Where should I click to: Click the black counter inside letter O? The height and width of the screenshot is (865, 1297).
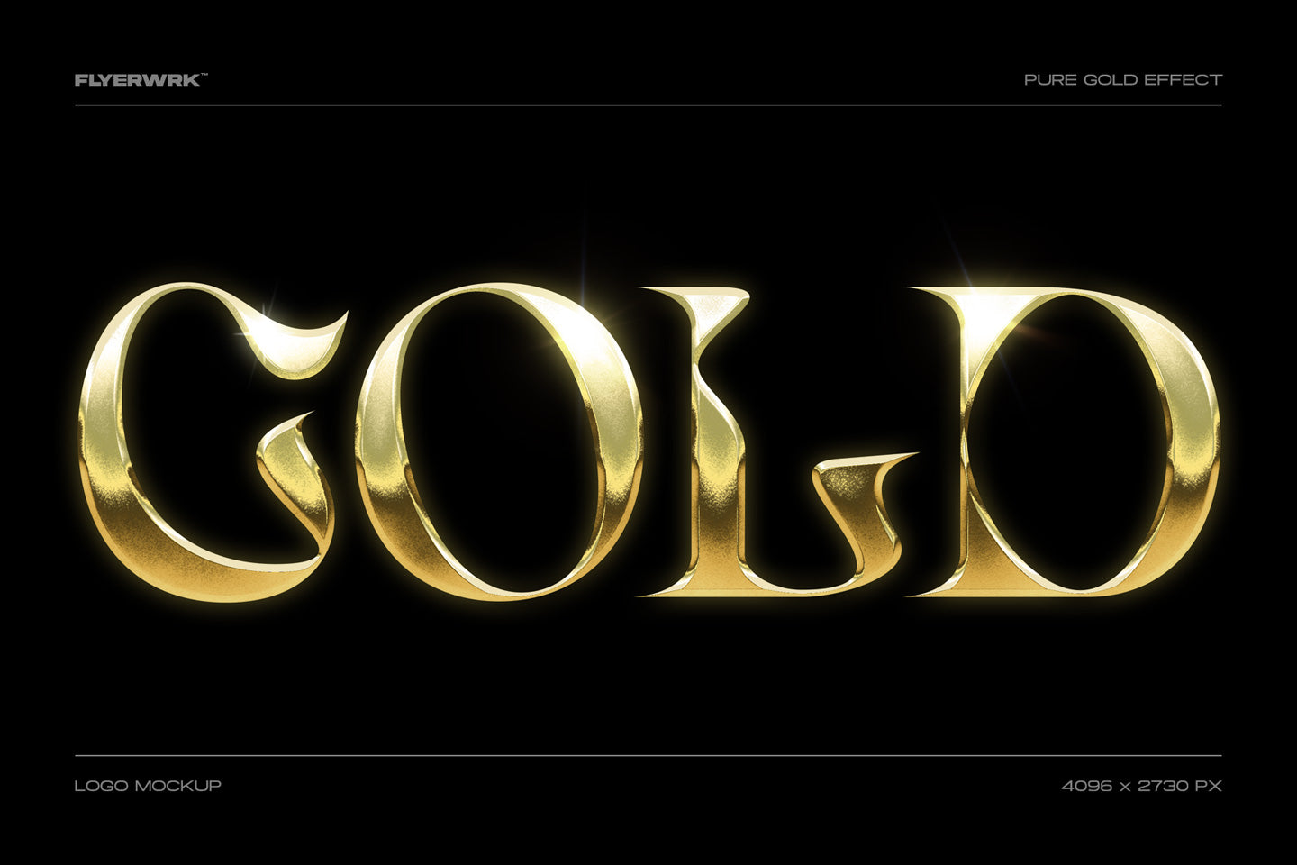tap(500, 442)
